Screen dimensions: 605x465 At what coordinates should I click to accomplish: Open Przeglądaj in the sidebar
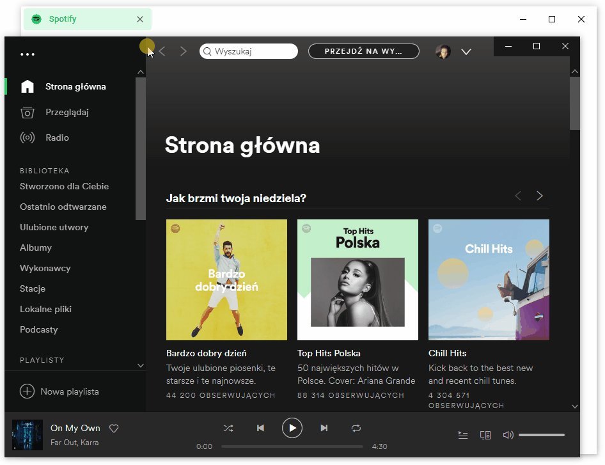coord(67,112)
